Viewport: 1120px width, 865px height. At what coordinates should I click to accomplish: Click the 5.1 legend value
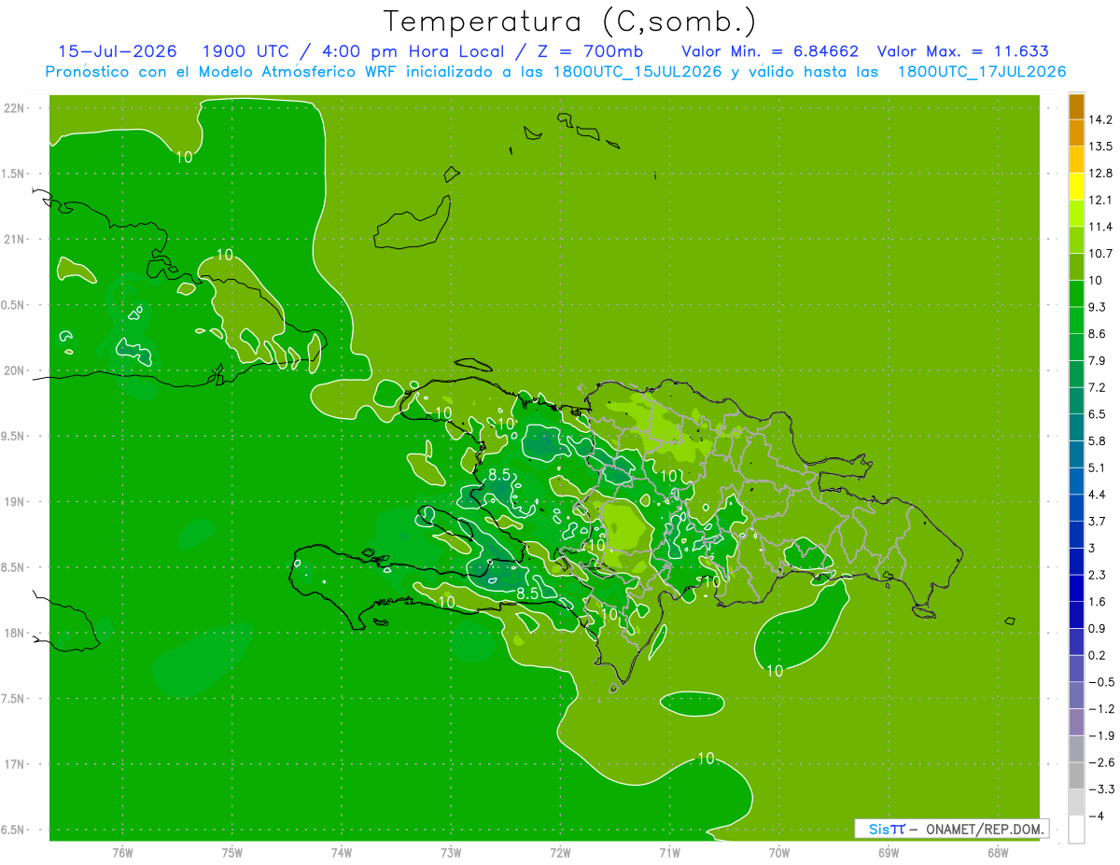point(1098,468)
